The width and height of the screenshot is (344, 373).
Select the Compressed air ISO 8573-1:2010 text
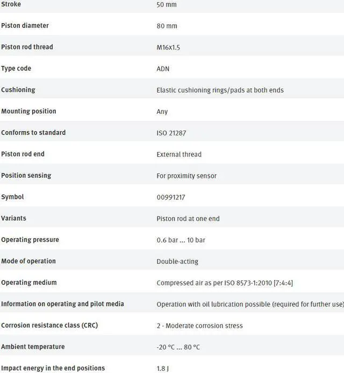coord(225,283)
